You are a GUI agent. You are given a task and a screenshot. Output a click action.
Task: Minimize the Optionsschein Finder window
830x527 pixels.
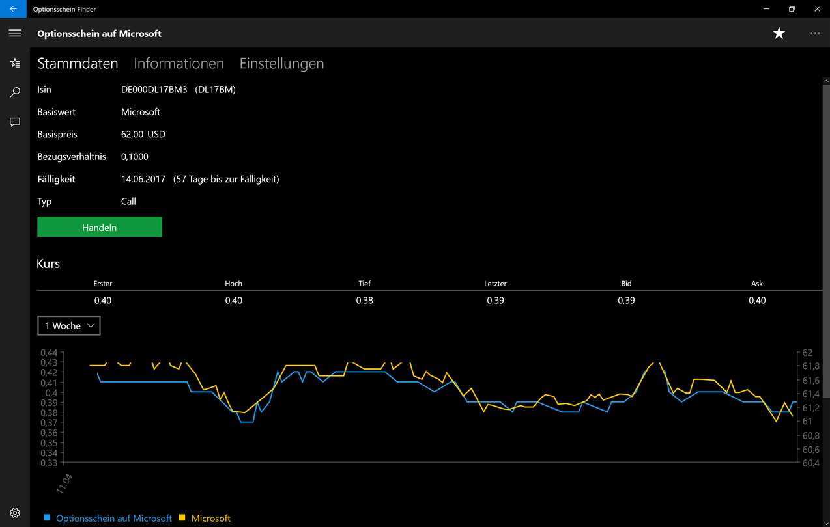pos(766,8)
